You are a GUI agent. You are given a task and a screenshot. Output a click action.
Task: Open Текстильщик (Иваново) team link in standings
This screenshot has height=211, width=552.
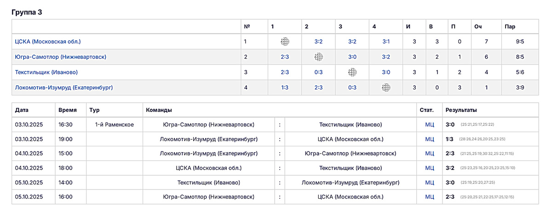(46, 72)
